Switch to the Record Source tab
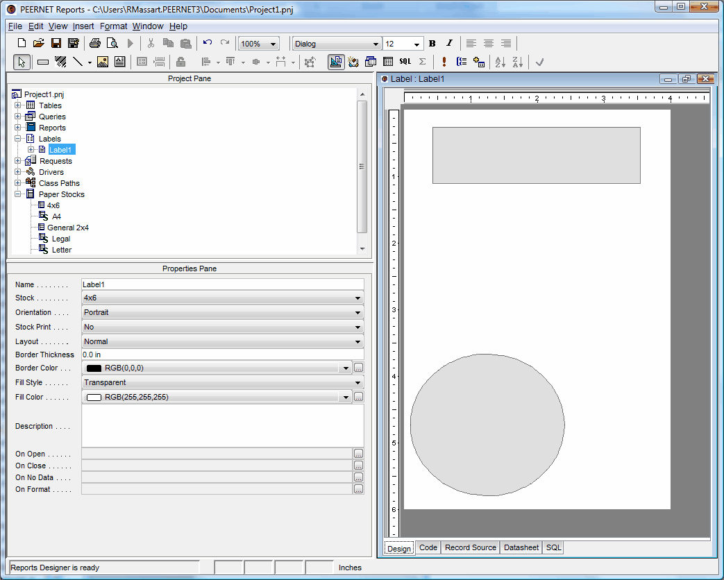 tap(471, 547)
